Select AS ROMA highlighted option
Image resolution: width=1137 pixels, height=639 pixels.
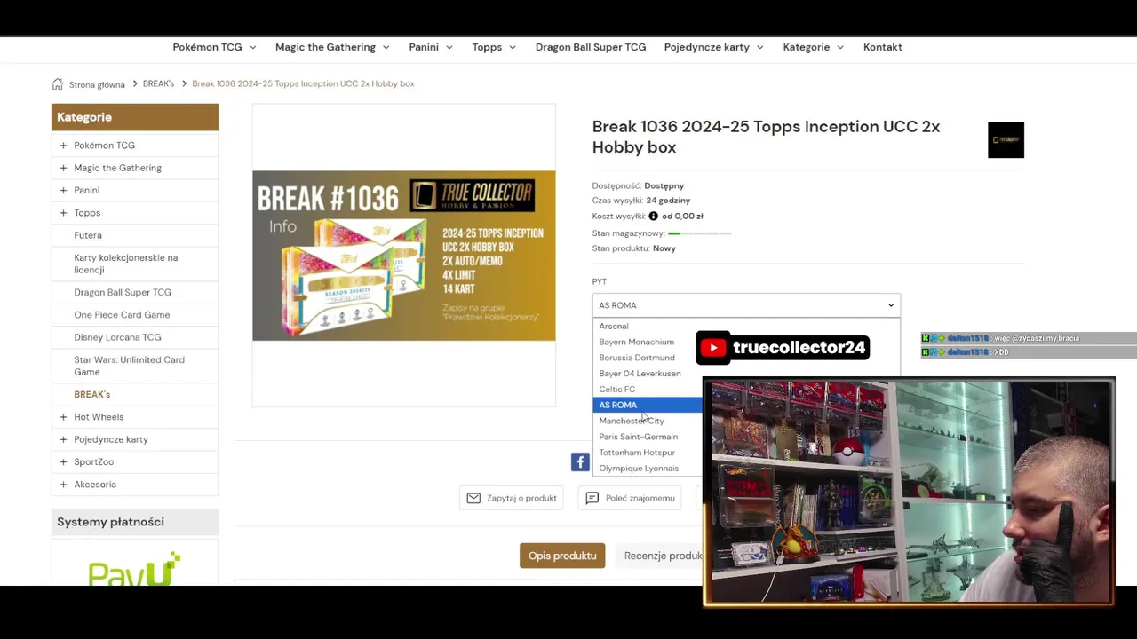(x=648, y=405)
